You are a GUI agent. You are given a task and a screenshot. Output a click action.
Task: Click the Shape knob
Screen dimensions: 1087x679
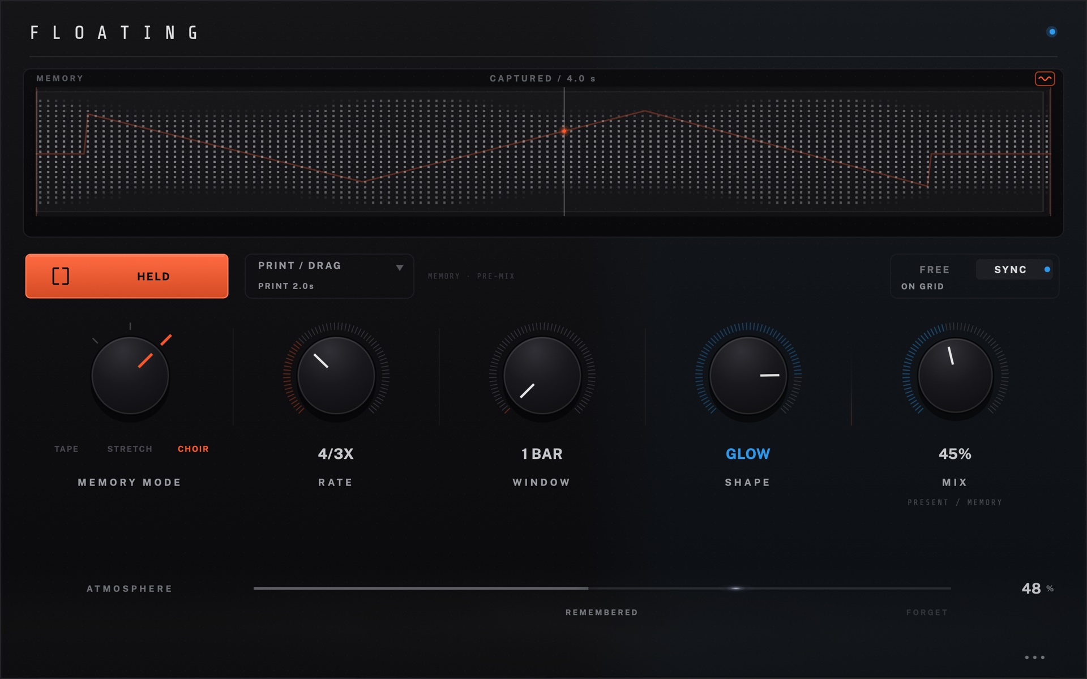(748, 376)
